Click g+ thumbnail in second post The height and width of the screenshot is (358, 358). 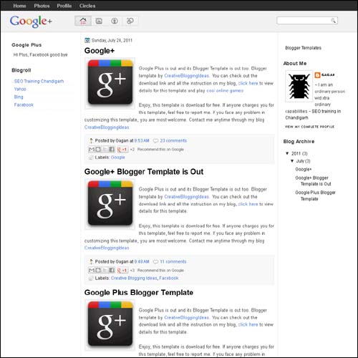110,203
